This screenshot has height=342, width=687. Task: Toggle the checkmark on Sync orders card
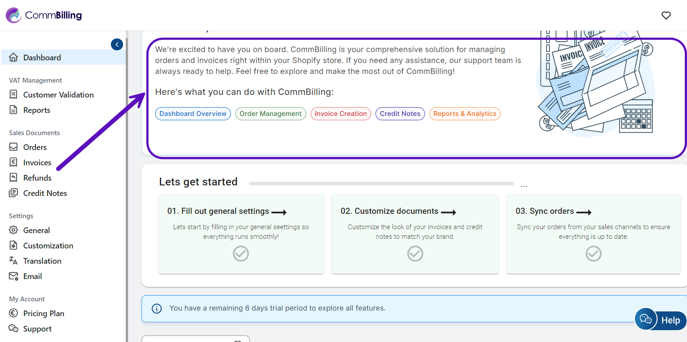[594, 254]
